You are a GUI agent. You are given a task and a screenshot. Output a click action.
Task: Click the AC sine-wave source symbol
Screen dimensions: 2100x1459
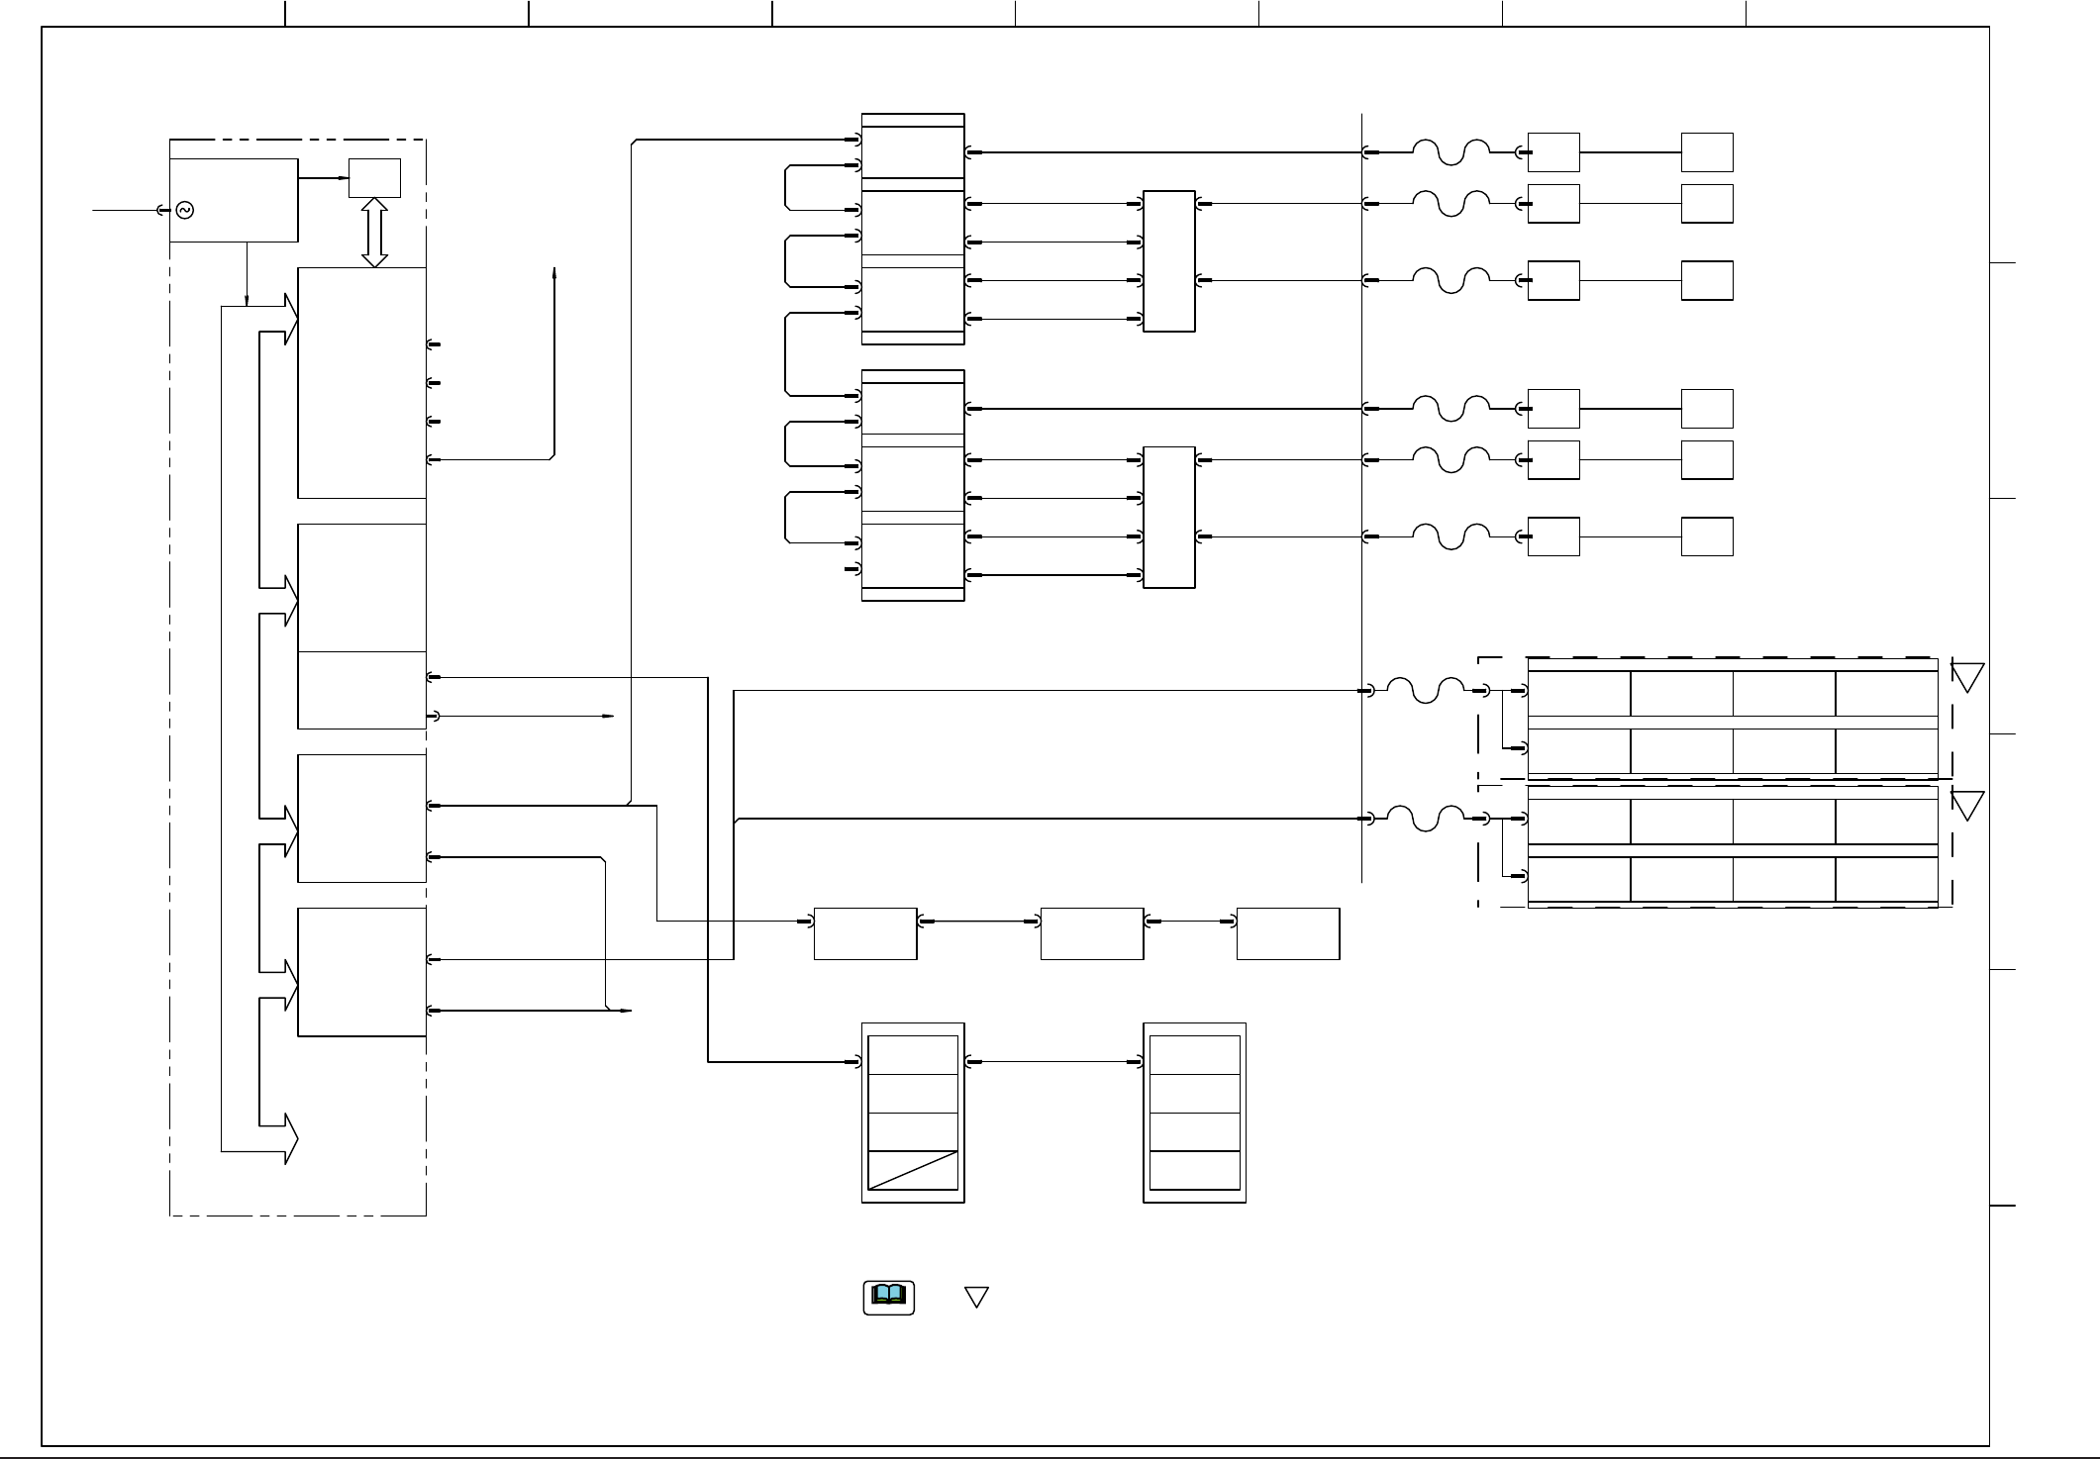[184, 210]
